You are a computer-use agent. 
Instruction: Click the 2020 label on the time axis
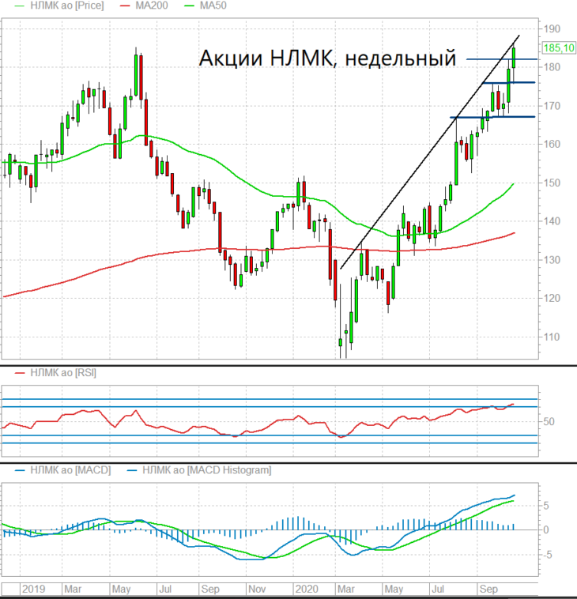(x=307, y=589)
